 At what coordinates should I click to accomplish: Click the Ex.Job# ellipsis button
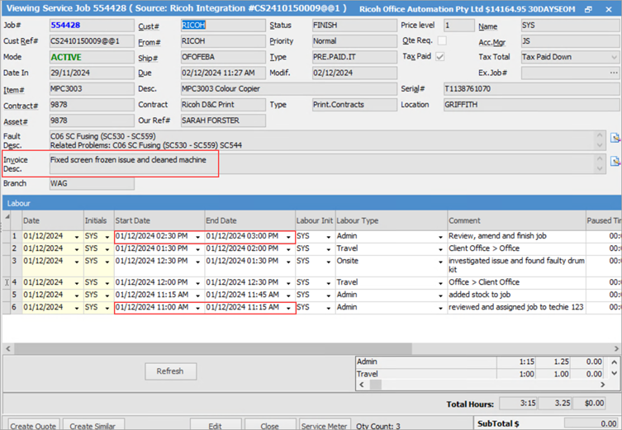[614, 73]
